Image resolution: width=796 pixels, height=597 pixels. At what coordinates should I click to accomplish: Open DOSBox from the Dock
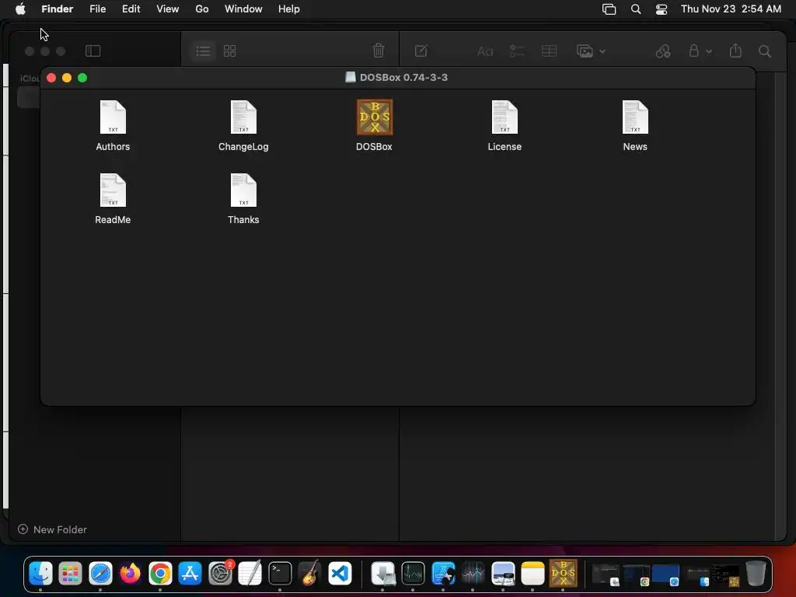click(563, 573)
